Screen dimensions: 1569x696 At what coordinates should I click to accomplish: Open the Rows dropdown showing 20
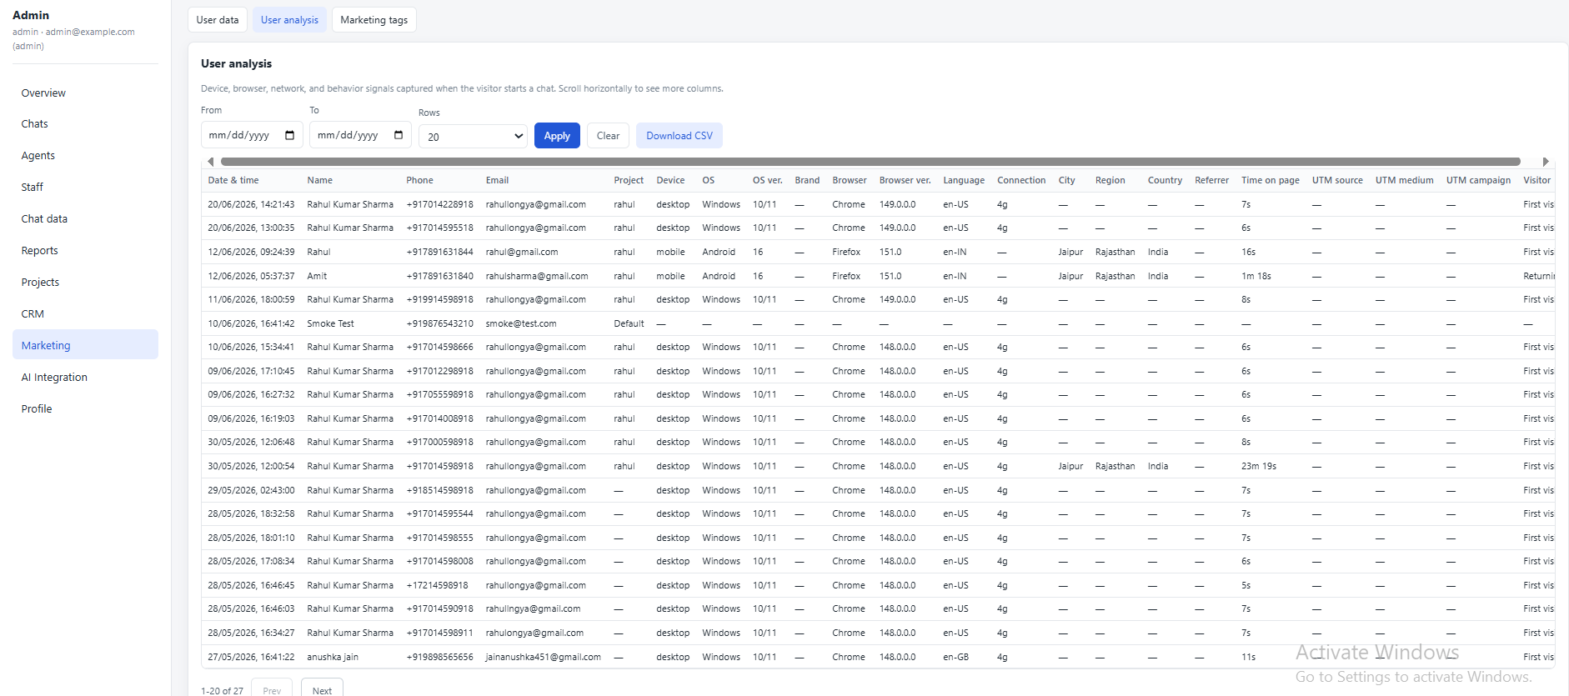coord(473,137)
